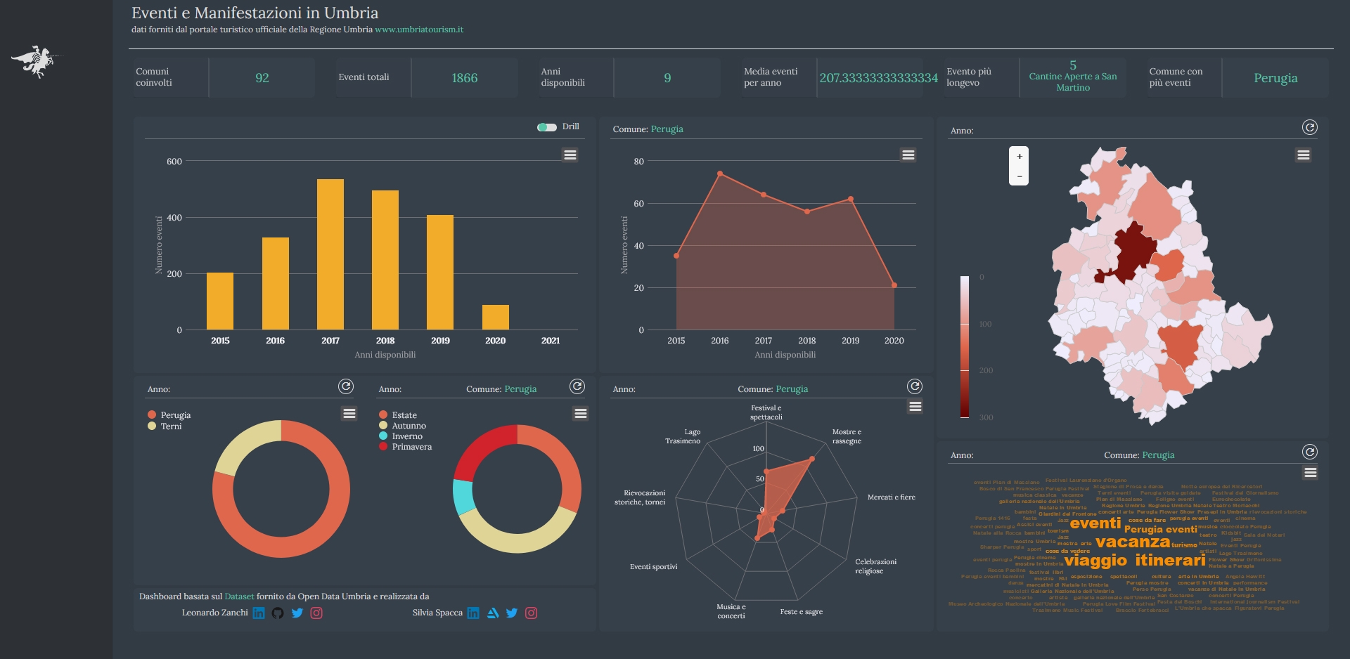Click the 2019 data point on the line chart
1350x659 pixels.
[851, 199]
